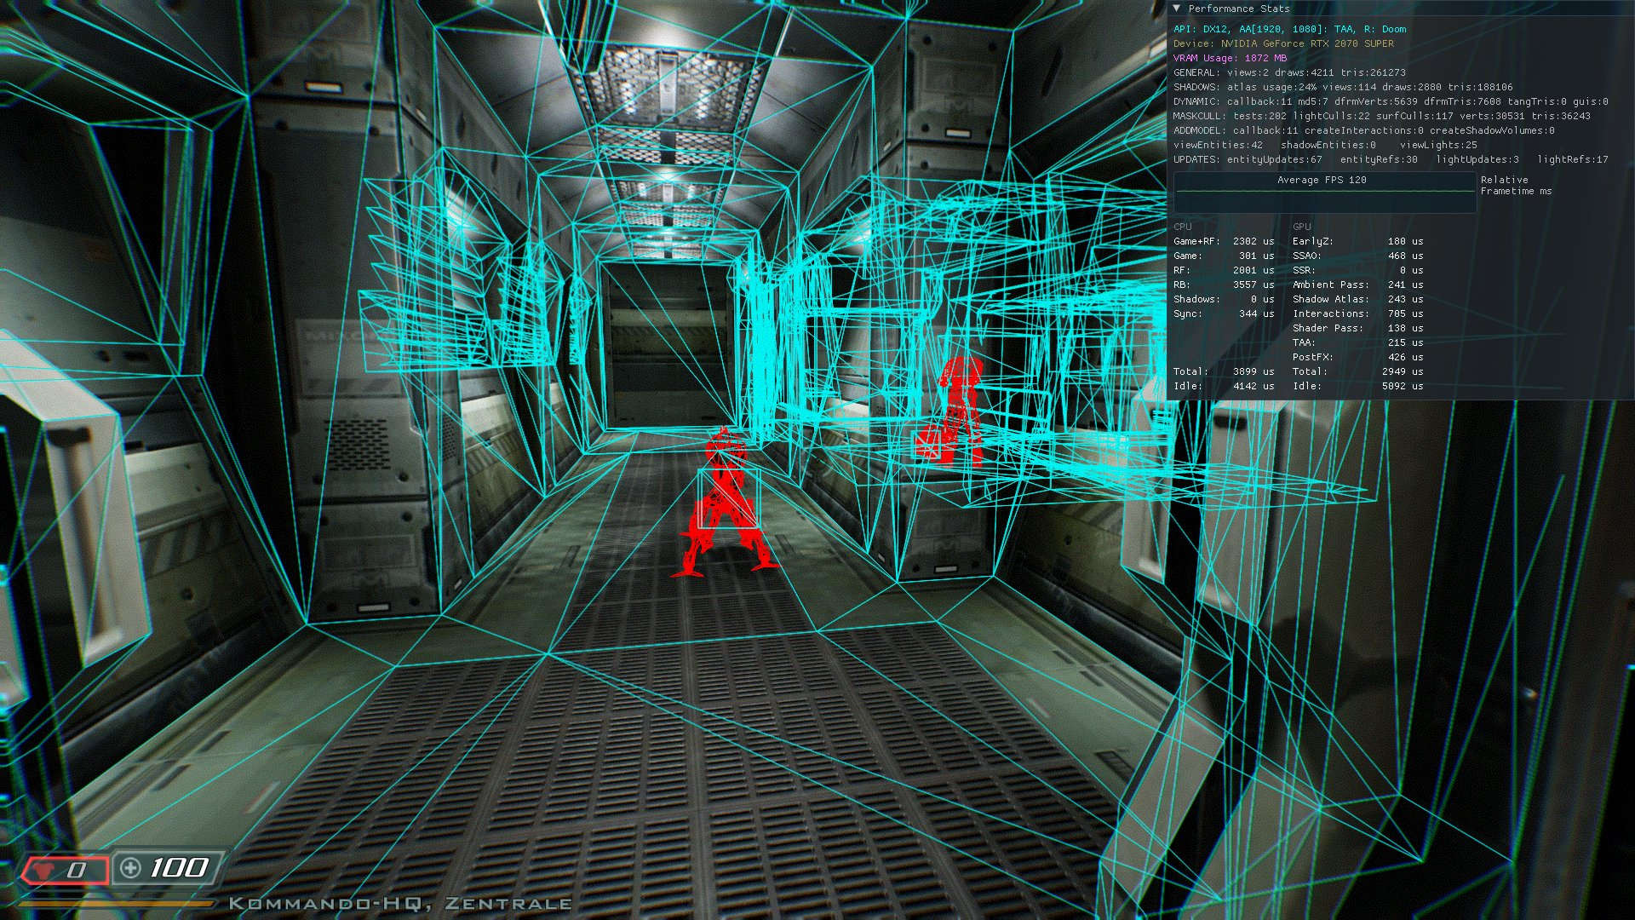Click the Kommando-HQ, Zentrale location label
Image resolution: width=1635 pixels, height=920 pixels.
[x=400, y=904]
